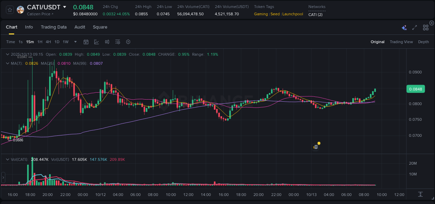This screenshot has width=435, height=204.
Task: Open the indicator list settings icon
Action: [x=118, y=42]
